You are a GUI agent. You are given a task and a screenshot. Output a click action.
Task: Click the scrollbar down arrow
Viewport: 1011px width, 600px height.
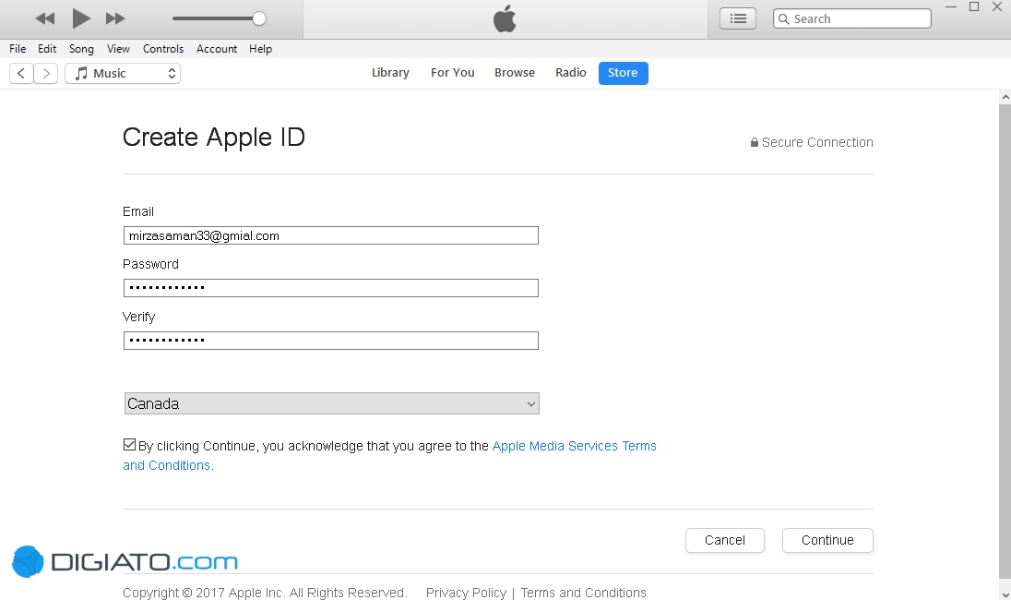click(1005, 594)
